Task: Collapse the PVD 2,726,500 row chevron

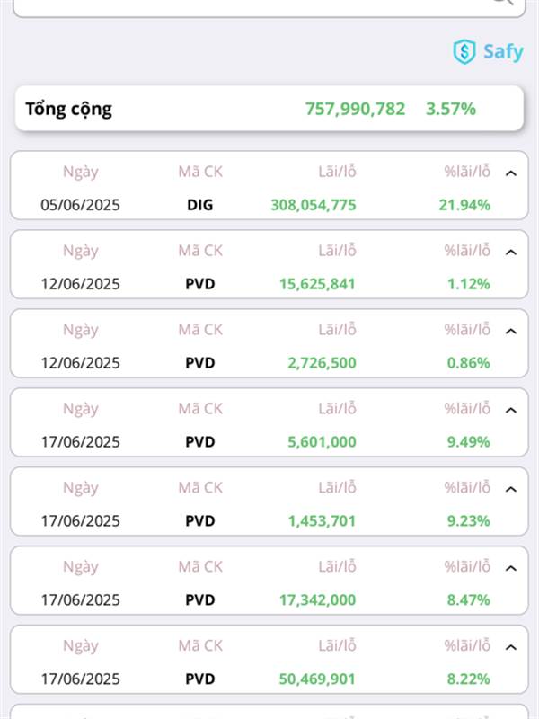Action: [x=510, y=331]
